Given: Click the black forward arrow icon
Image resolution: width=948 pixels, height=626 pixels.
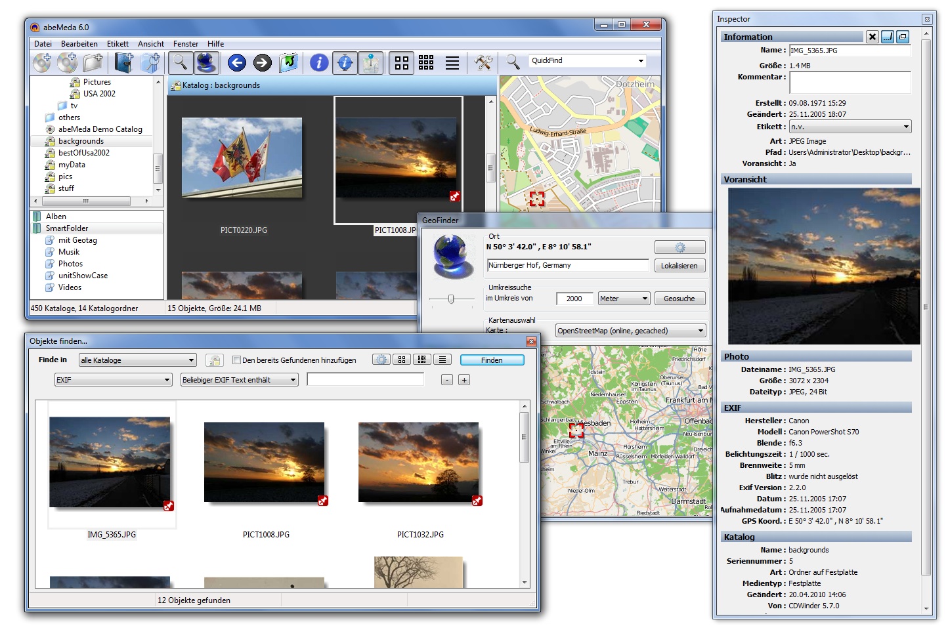Looking at the screenshot, I should pos(263,62).
